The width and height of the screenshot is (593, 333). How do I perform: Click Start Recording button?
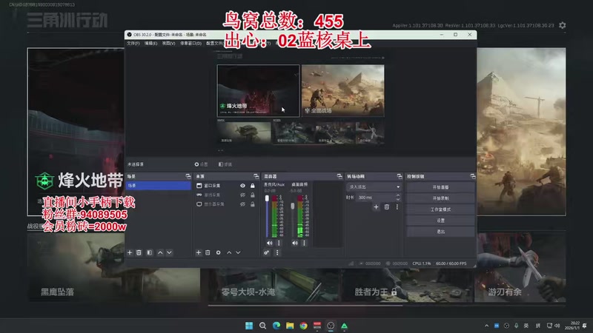440,198
